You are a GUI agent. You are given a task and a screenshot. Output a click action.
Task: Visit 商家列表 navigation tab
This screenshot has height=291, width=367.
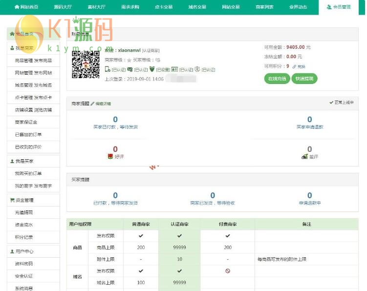(264, 7)
